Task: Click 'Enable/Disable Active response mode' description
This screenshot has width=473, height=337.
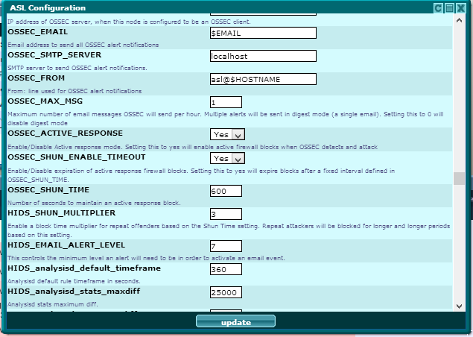Action: coord(192,147)
